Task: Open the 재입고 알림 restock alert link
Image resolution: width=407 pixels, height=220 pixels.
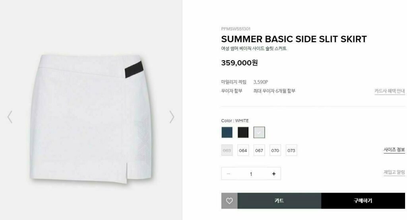Action: pos(394,172)
